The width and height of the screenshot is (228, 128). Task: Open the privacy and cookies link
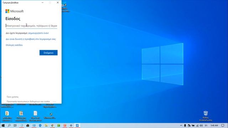tap(28, 101)
